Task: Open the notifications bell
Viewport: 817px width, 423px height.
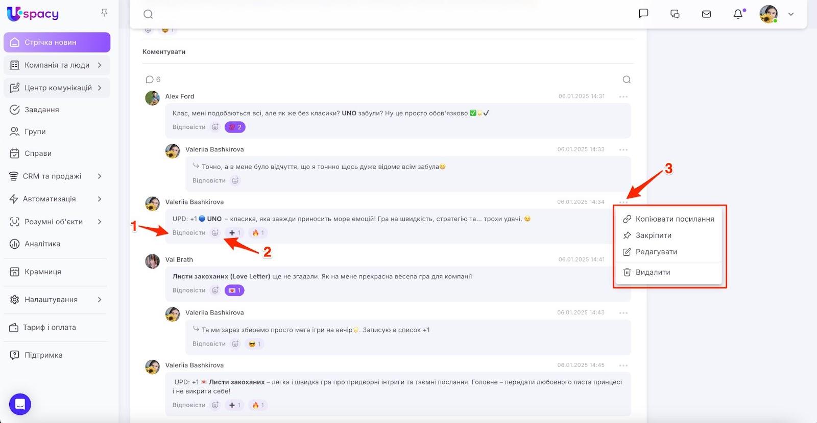Action: [x=738, y=14]
